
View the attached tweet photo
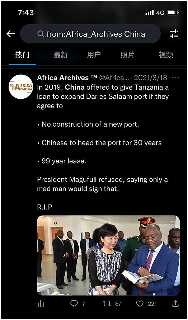point(108,255)
